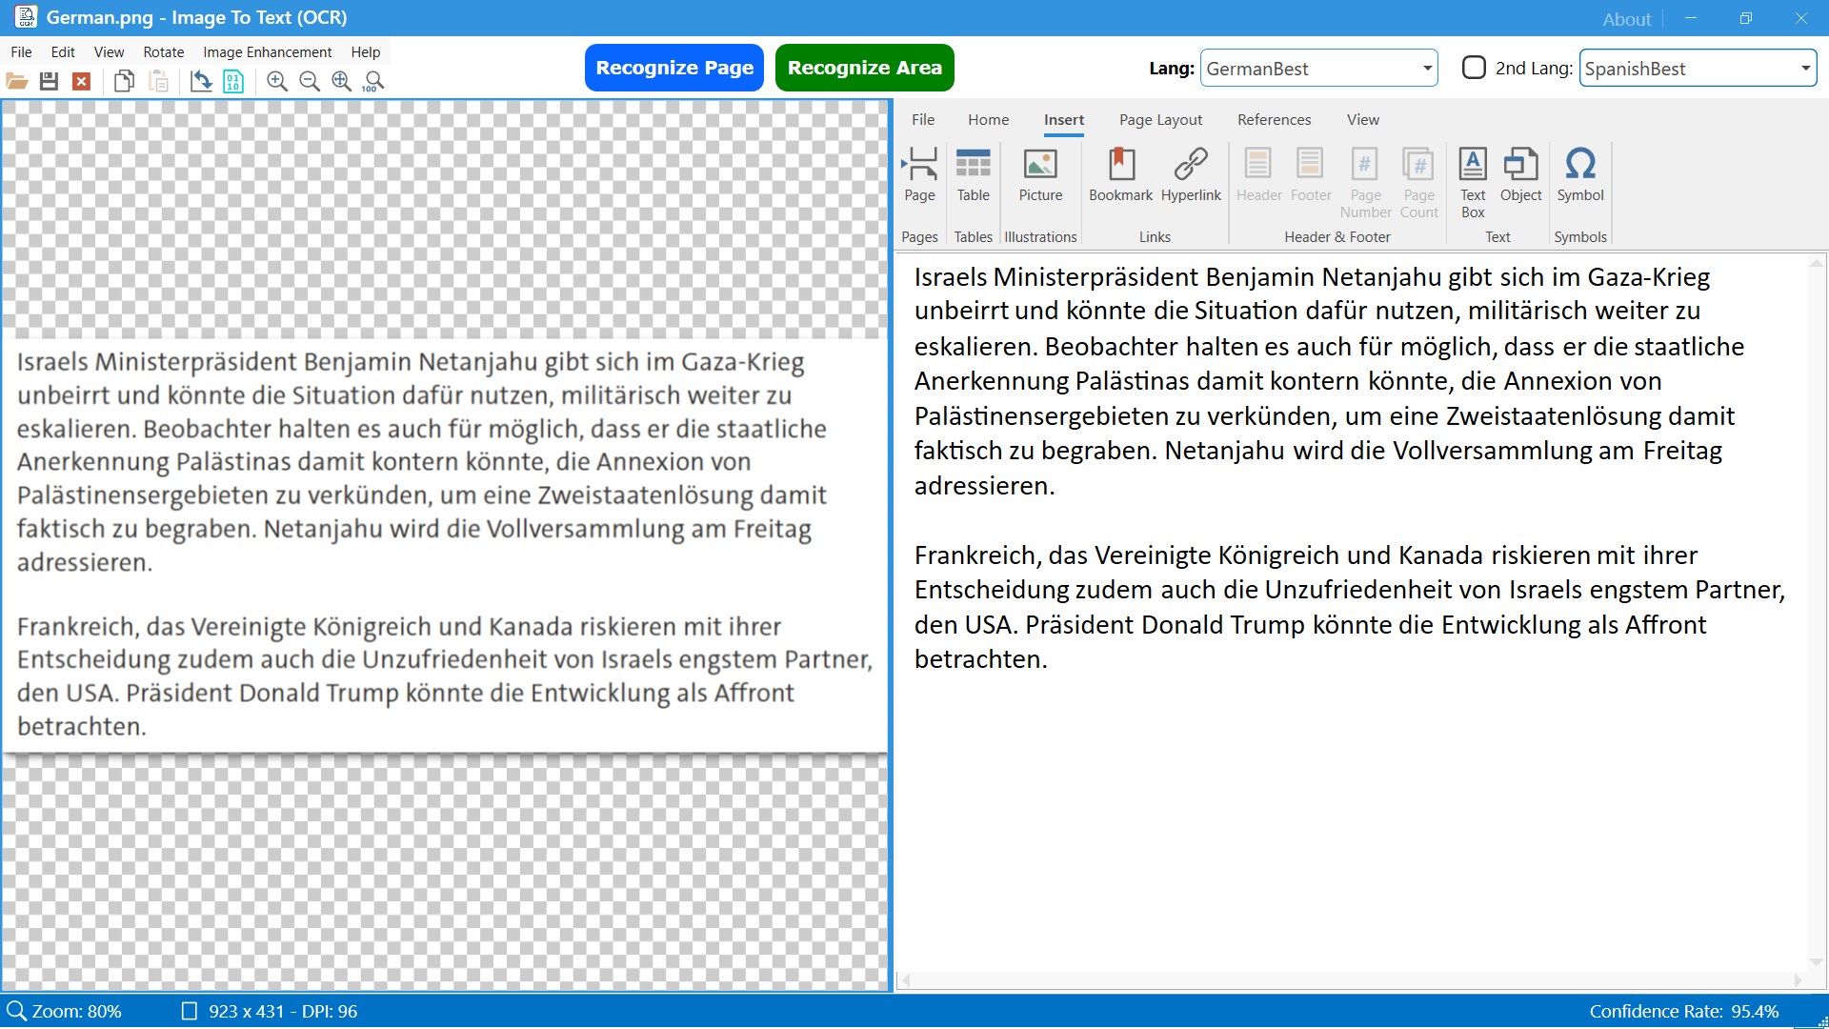Click 'betrachten.' in the OCR output text
The width and height of the screenshot is (1829, 1029).
[x=980, y=659]
